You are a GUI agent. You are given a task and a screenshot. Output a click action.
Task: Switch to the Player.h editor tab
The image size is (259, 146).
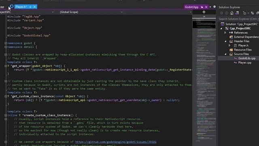point(21,7)
